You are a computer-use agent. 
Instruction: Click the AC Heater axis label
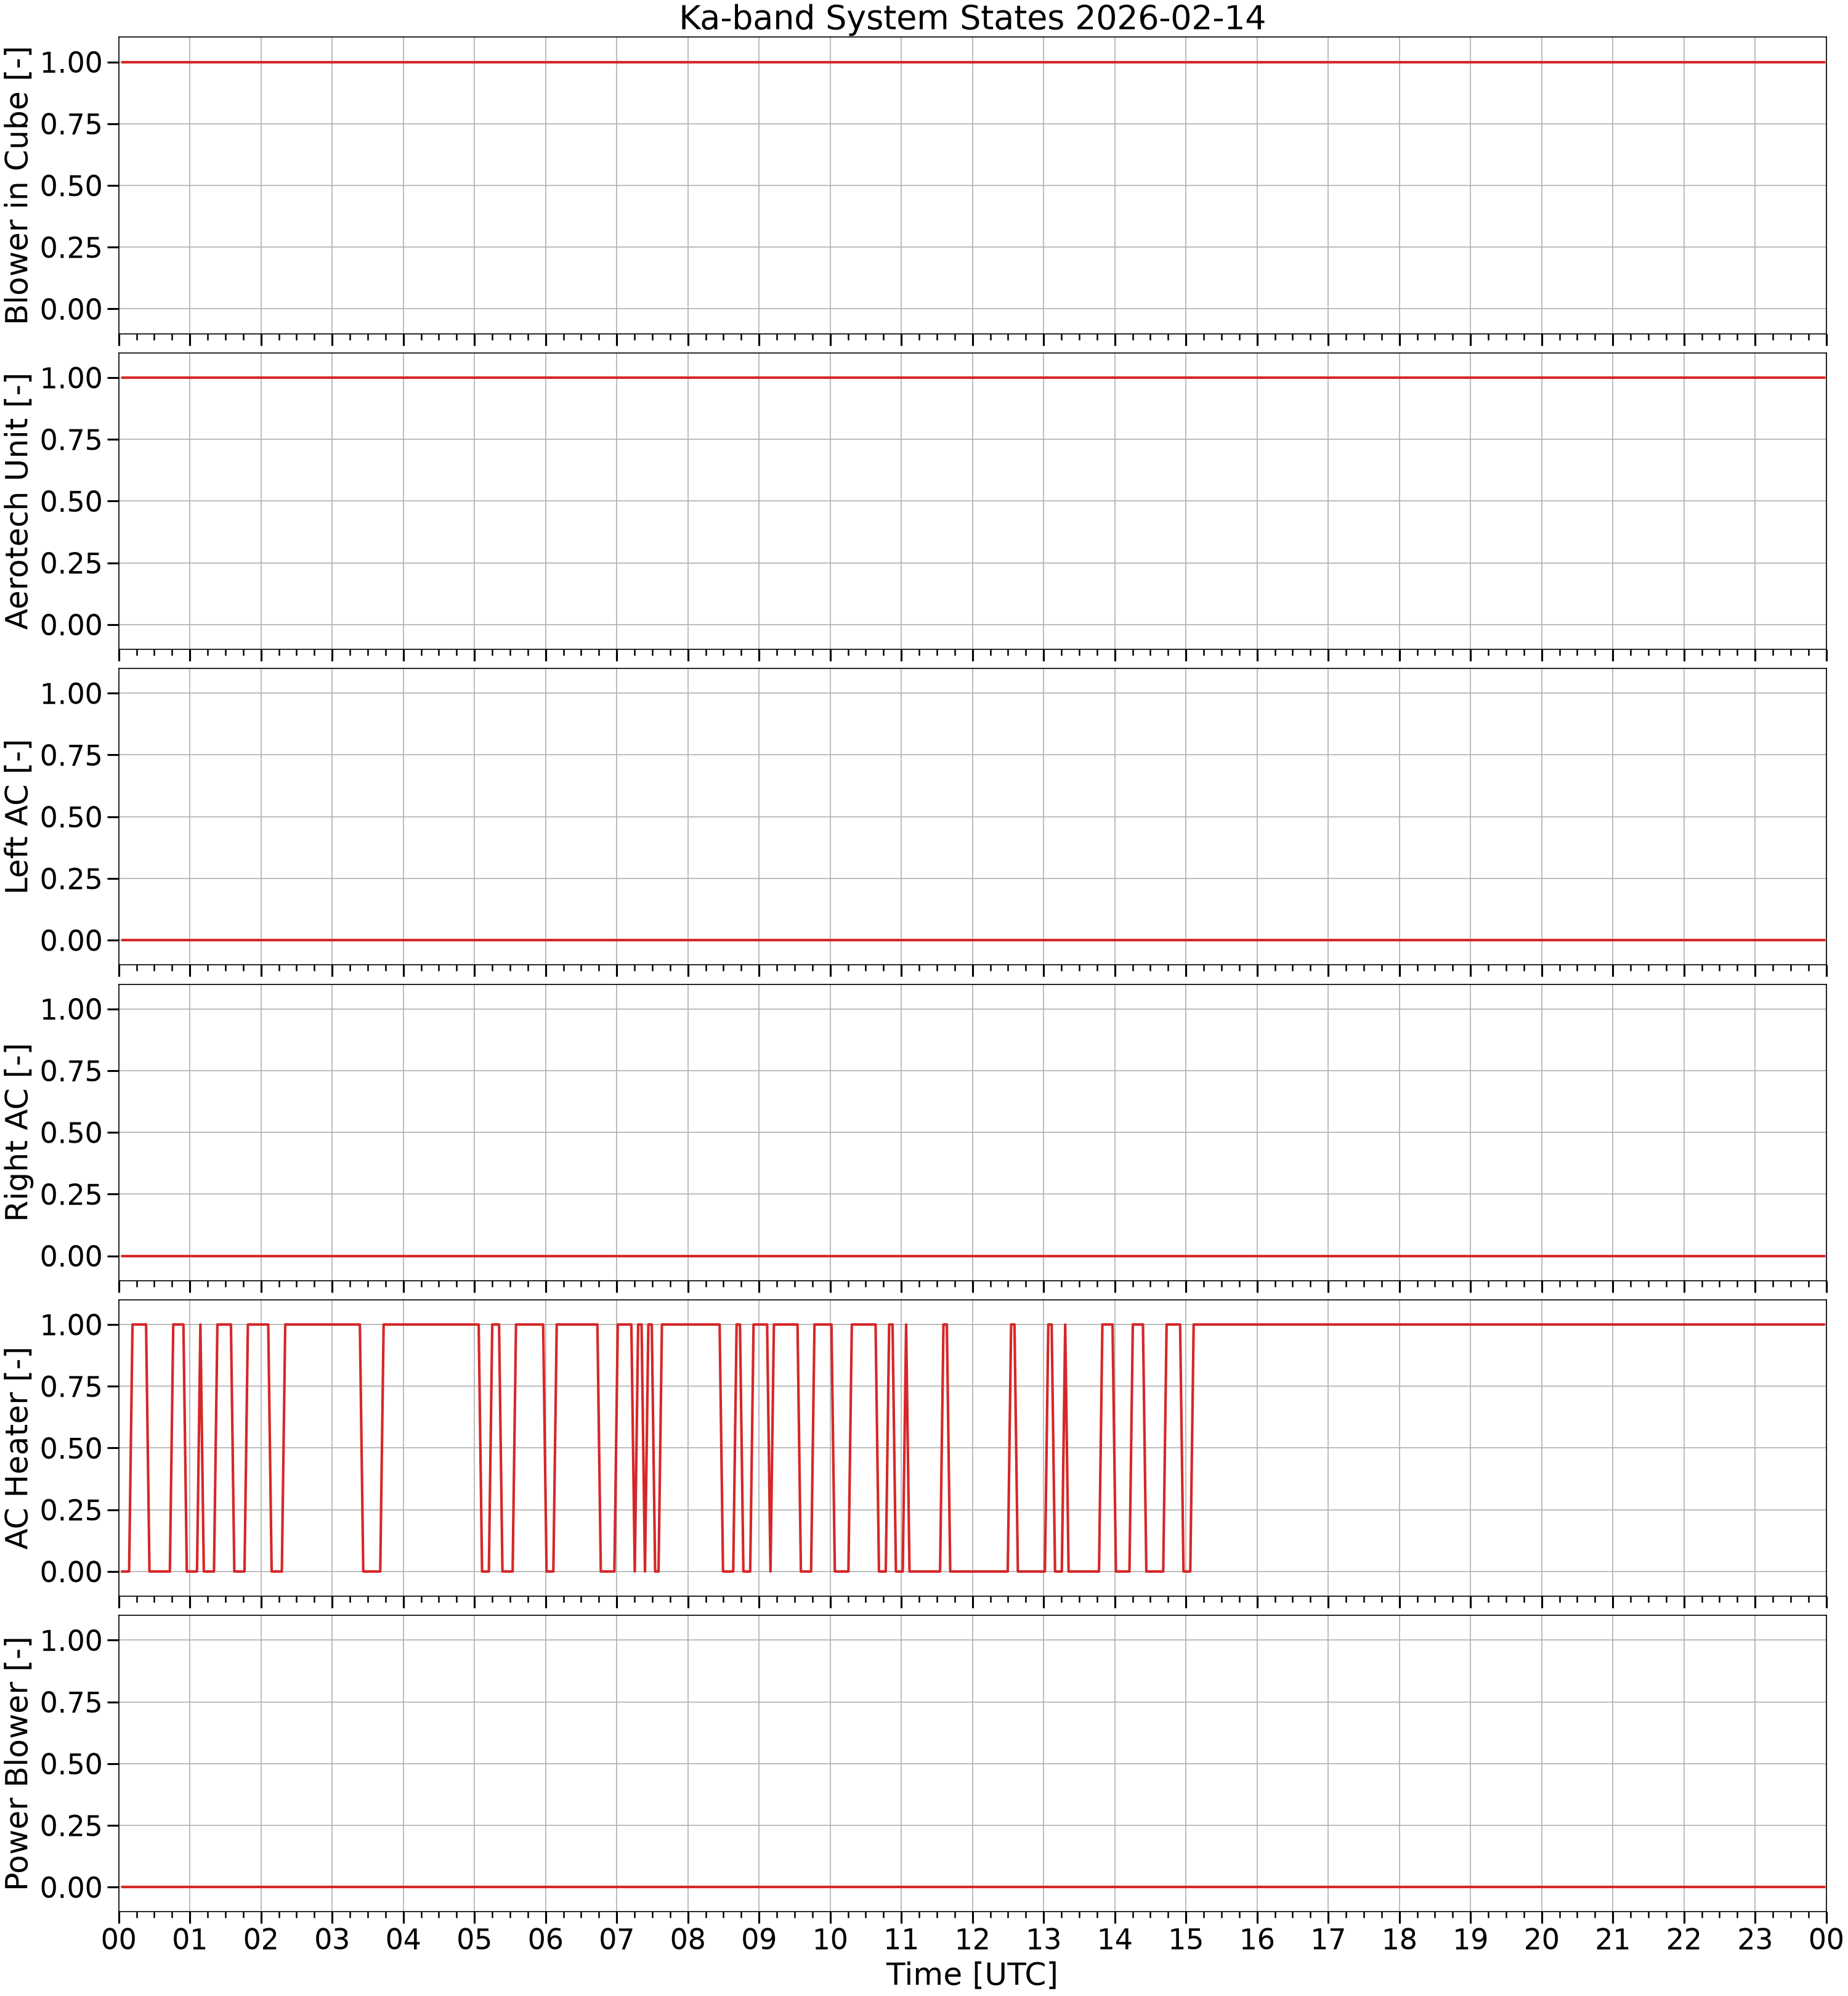(x=18, y=1447)
